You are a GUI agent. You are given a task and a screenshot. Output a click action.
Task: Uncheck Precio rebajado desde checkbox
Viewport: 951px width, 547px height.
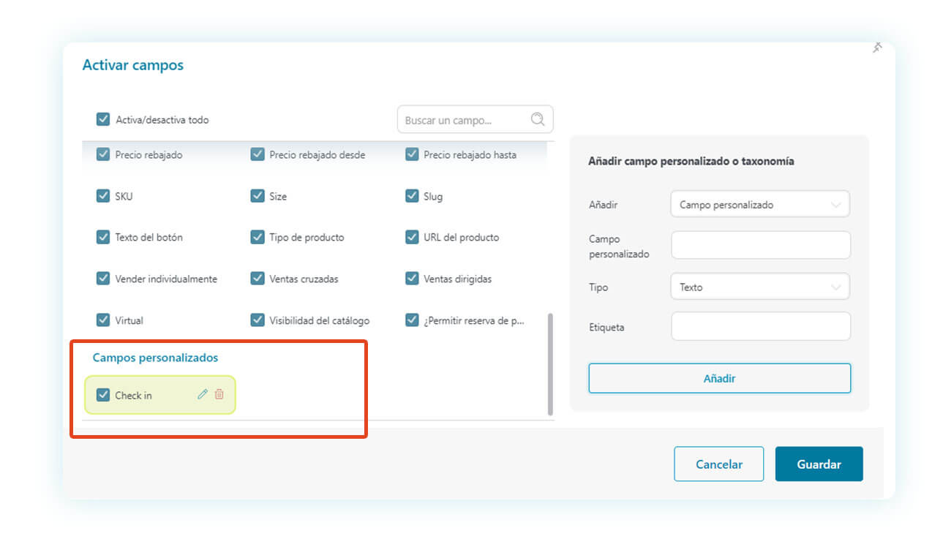[258, 154]
